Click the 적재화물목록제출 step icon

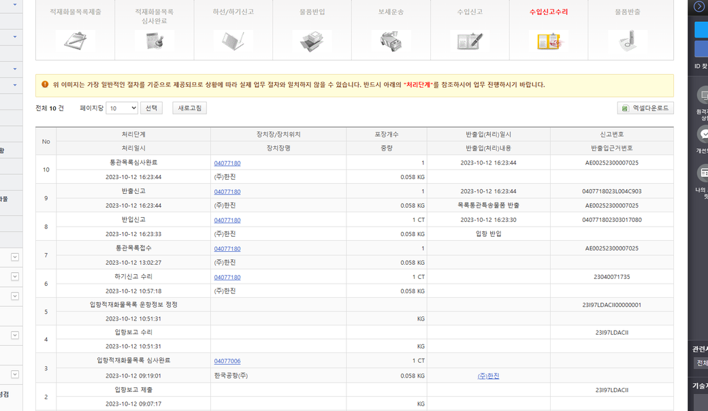[x=75, y=41]
